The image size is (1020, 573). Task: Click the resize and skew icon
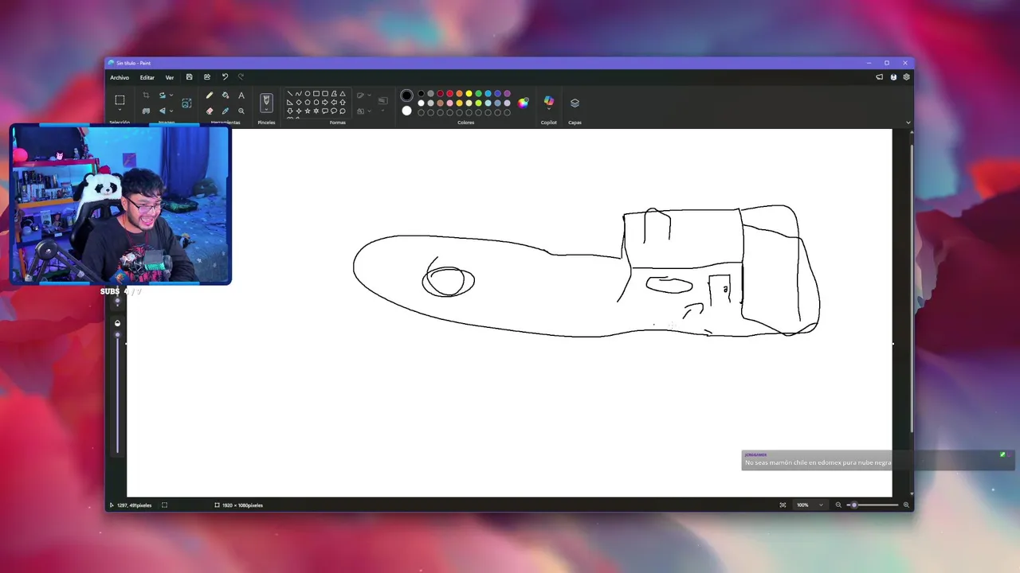[163, 95]
